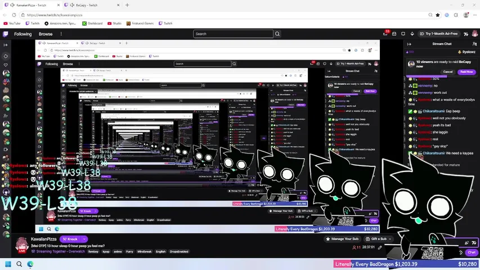Select the femboy tag

click(93, 251)
